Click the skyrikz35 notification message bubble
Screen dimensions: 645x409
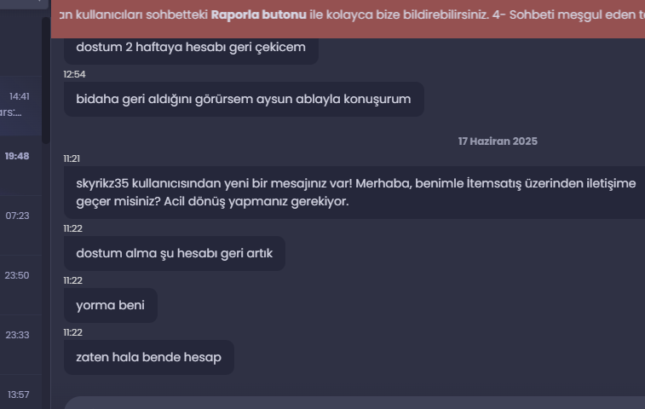click(354, 193)
